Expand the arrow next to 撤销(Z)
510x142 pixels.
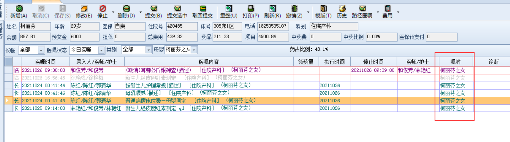pos(308,12)
